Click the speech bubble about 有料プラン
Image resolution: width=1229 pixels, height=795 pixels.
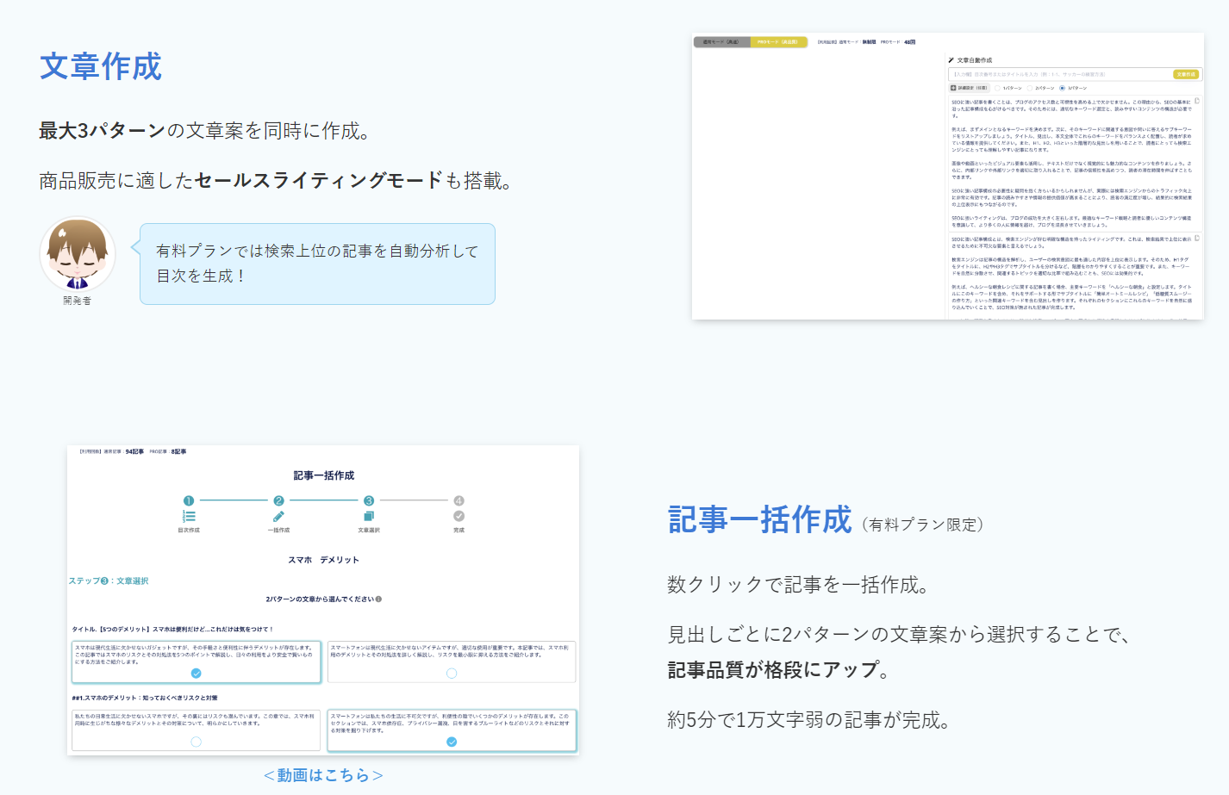coord(317,264)
